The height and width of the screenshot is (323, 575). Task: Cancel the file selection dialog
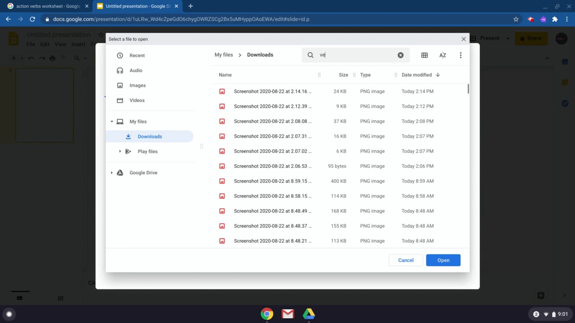tap(406, 260)
